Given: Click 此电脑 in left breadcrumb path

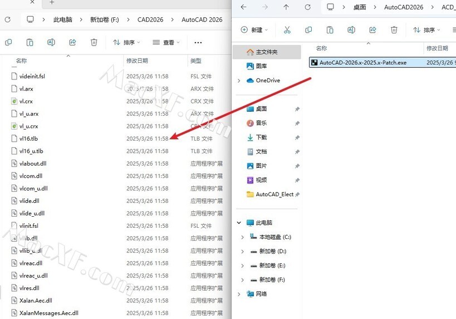Looking at the screenshot, I should tap(62, 19).
